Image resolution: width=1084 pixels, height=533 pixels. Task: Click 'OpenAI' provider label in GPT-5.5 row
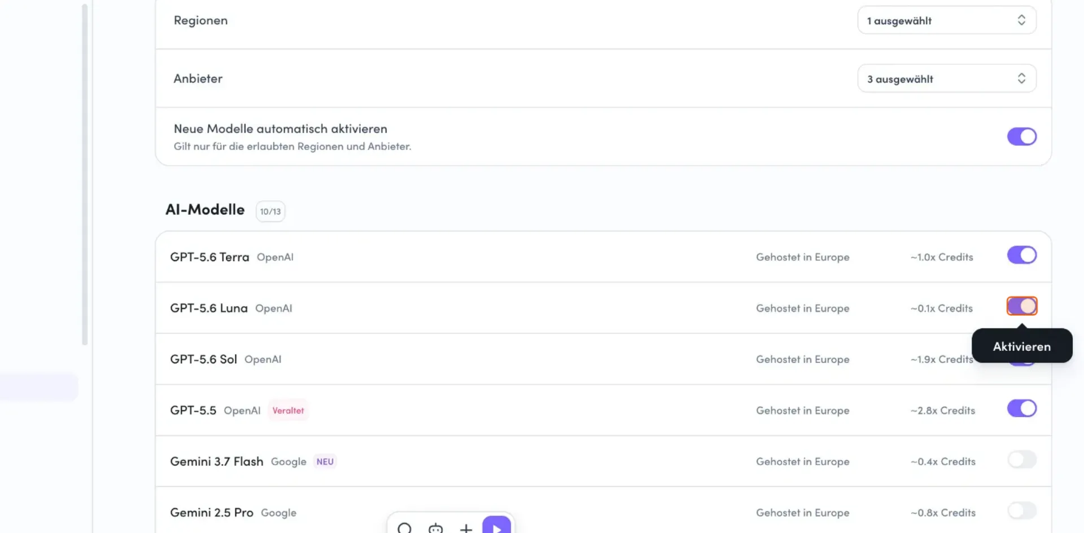click(242, 411)
